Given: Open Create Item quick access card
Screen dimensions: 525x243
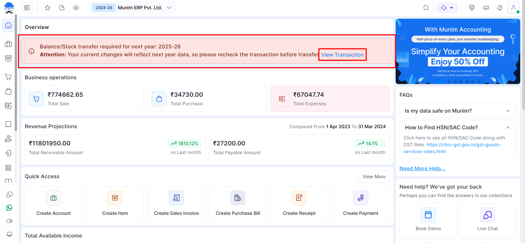Looking at the screenshot, I should pyautogui.click(x=115, y=204).
